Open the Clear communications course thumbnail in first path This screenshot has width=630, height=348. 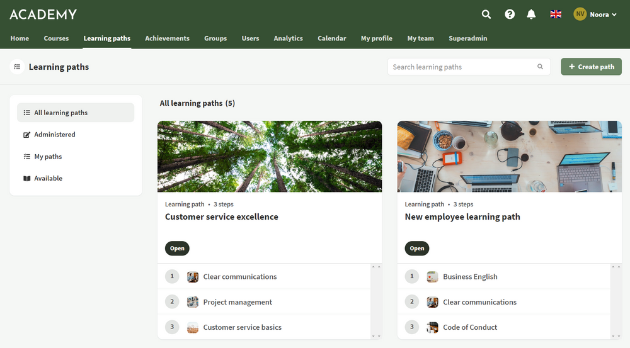[192, 276]
